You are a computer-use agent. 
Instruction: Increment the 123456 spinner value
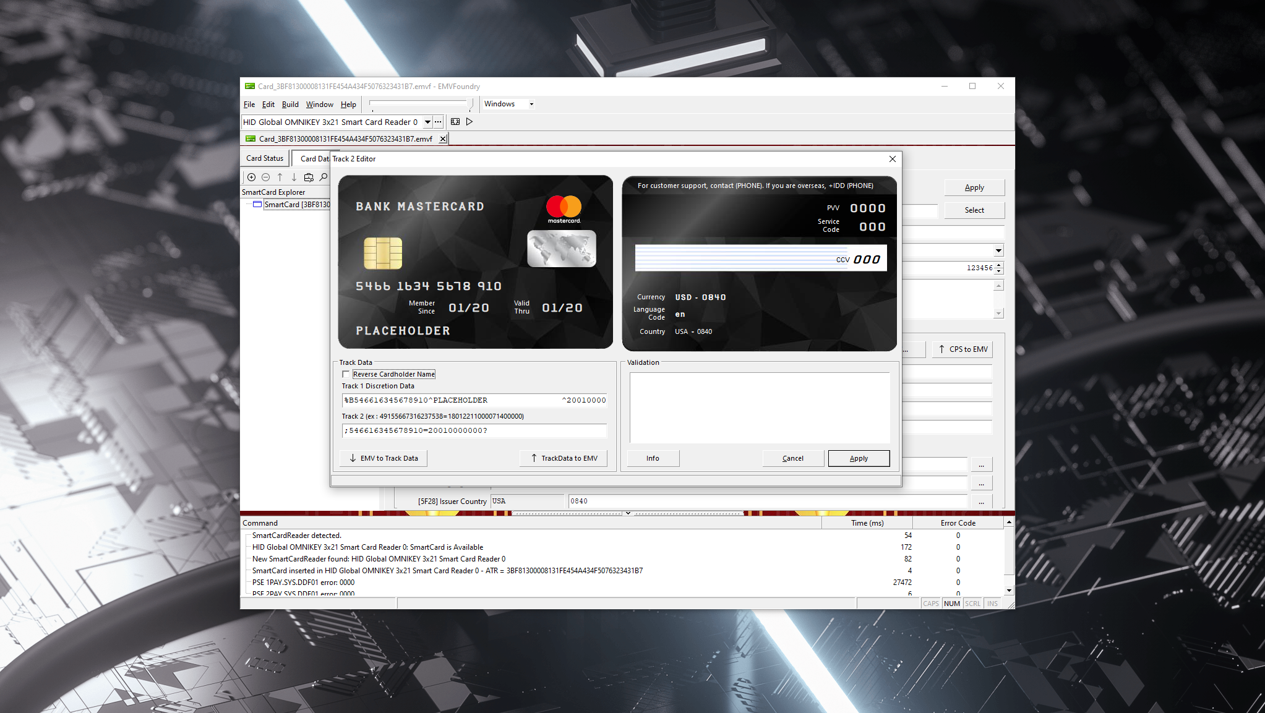tap(999, 265)
